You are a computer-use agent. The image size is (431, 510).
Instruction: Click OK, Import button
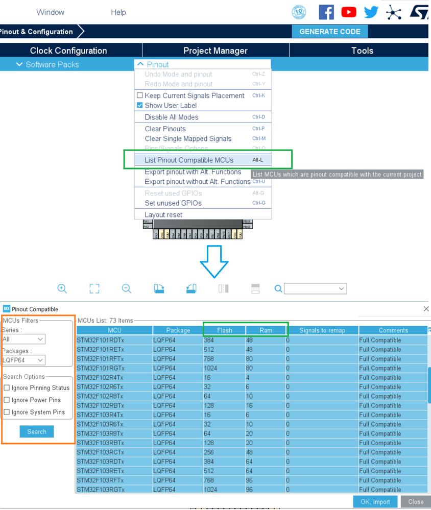375,501
